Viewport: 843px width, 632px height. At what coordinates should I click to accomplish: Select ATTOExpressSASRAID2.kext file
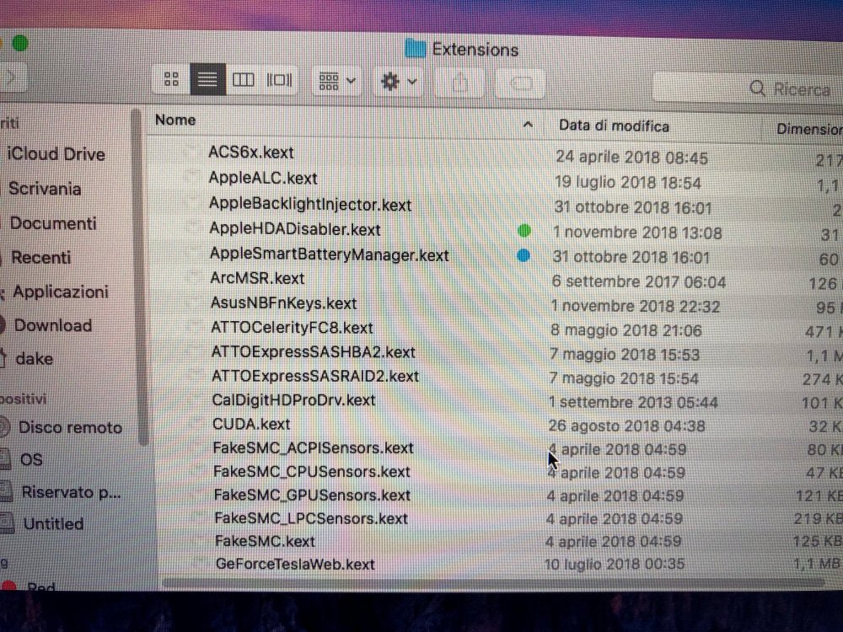point(315,376)
